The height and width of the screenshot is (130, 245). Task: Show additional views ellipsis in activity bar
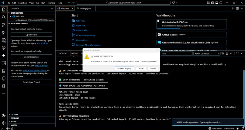click(4, 94)
